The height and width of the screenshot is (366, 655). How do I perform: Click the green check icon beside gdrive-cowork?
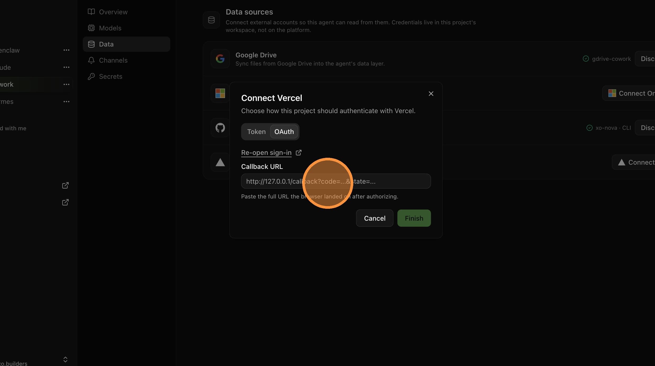pos(586,59)
